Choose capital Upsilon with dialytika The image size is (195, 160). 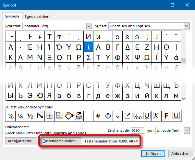(x=166, y=57)
